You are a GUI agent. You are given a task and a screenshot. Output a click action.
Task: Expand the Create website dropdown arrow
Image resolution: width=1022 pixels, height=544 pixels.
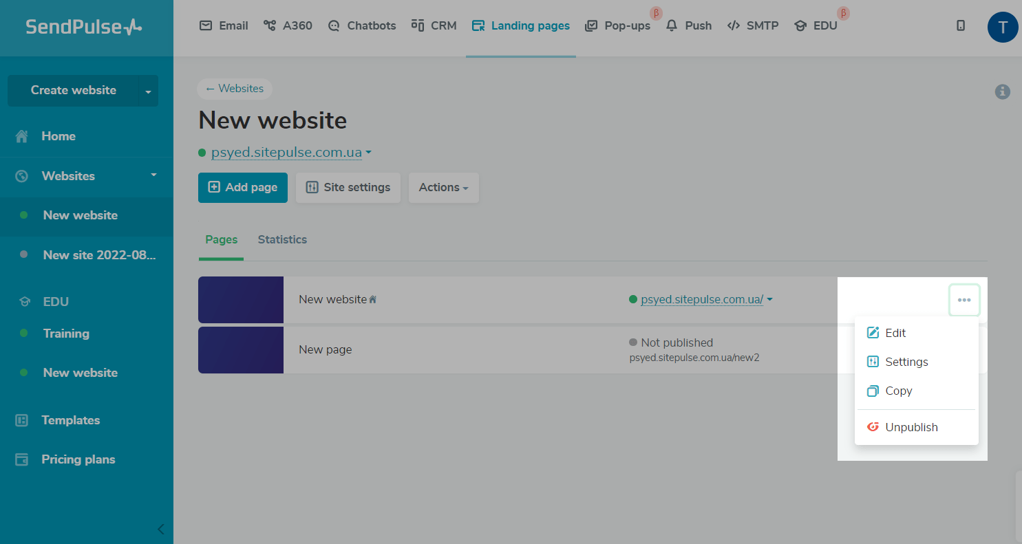(148, 91)
